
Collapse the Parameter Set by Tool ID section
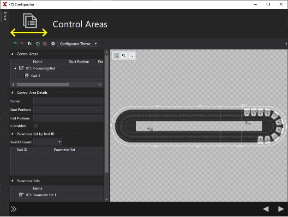12,134
